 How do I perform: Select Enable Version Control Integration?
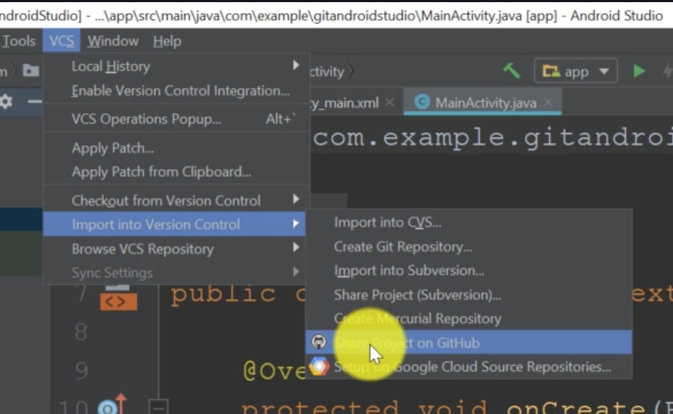[x=176, y=91]
